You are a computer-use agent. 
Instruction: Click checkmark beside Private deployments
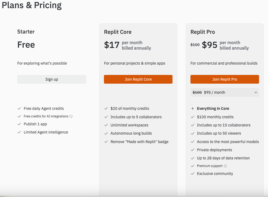[193, 150]
